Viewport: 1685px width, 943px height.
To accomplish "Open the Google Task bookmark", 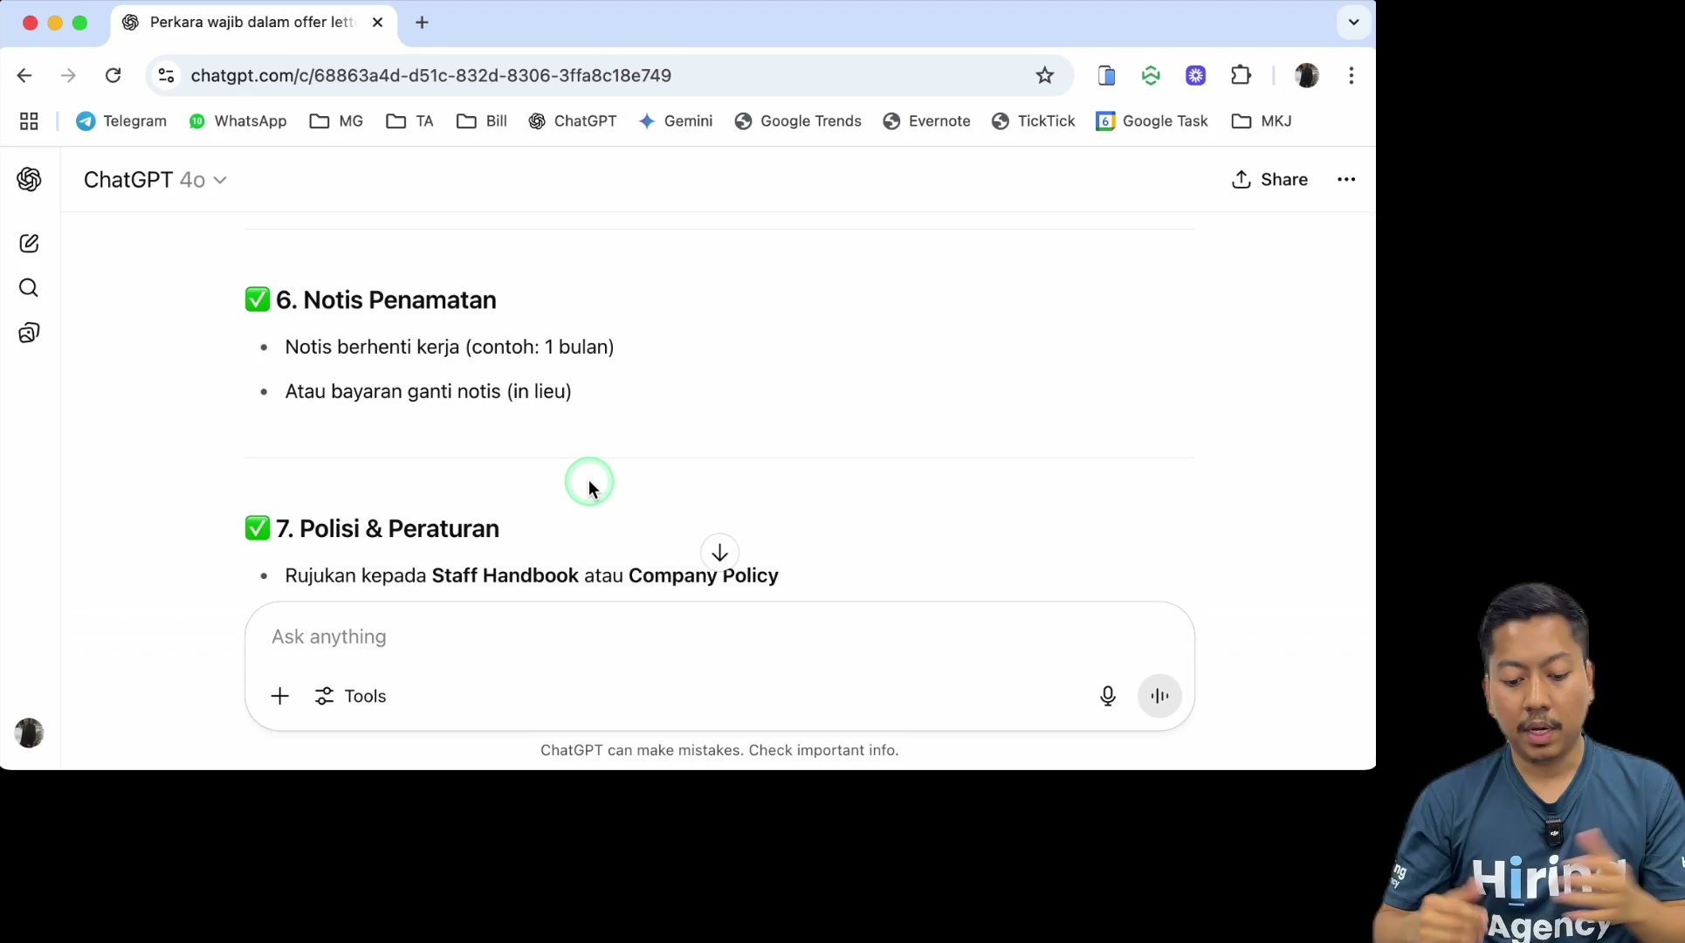I will tap(1152, 121).
